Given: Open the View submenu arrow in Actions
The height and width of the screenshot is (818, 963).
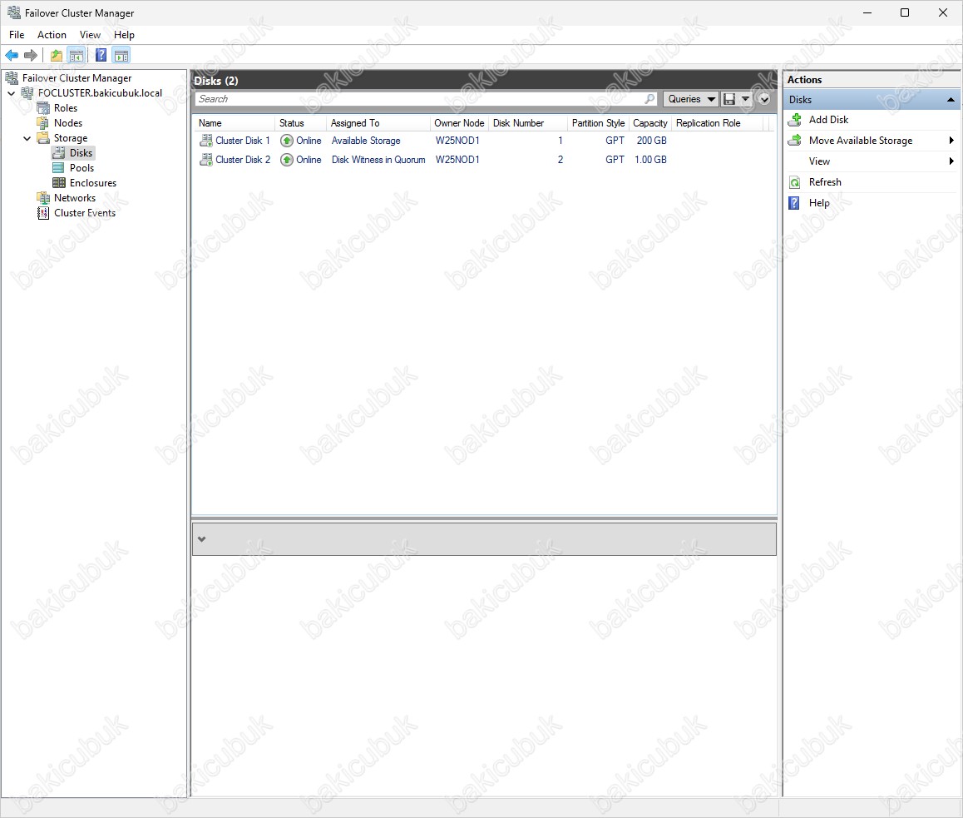Looking at the screenshot, I should coord(951,161).
